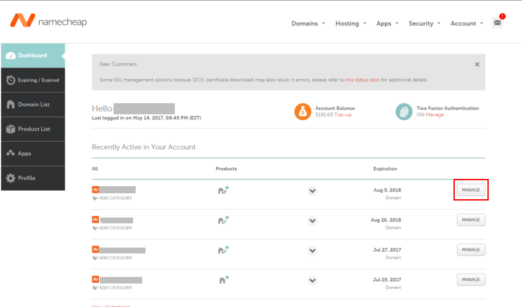522x307 pixels.
Task: Dismiss the Dear Customers notice
Action: pyautogui.click(x=477, y=65)
